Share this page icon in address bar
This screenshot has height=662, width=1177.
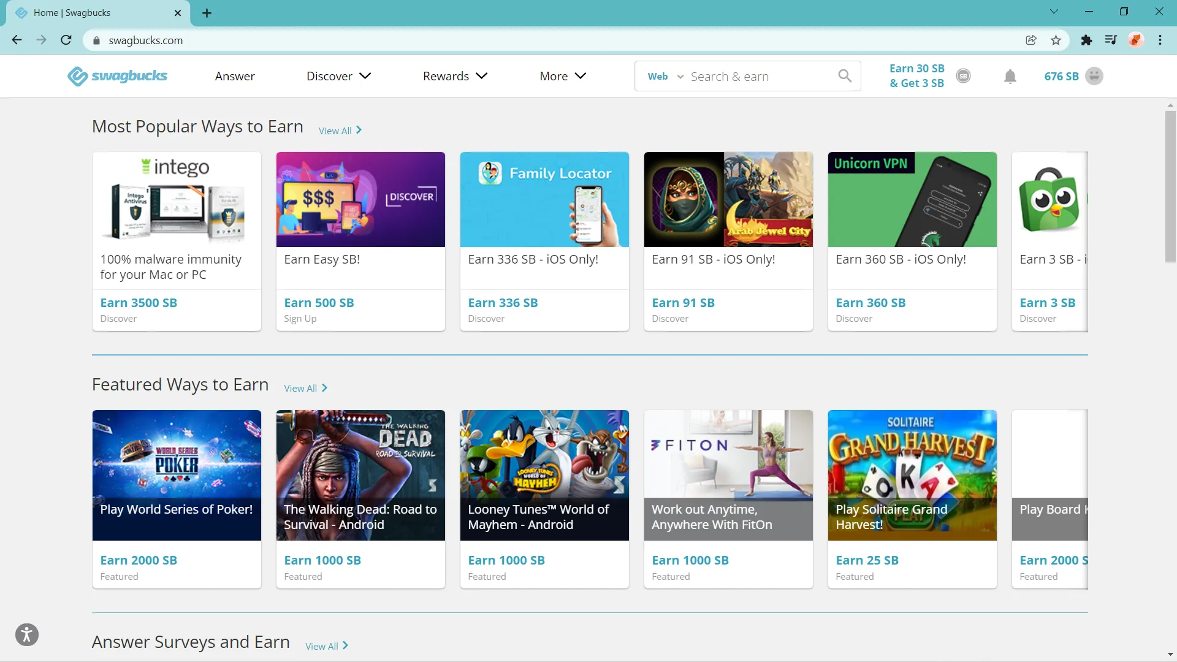point(1031,40)
